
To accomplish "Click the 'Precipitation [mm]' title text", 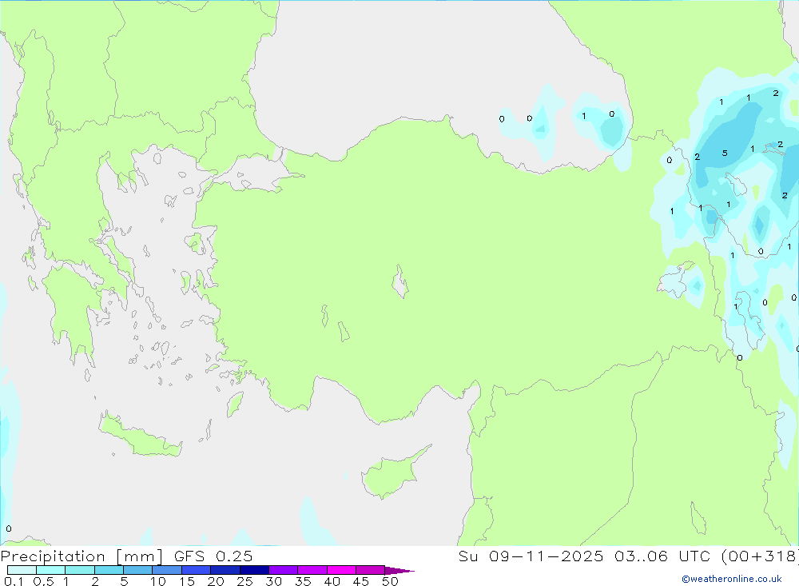I will point(81,556).
